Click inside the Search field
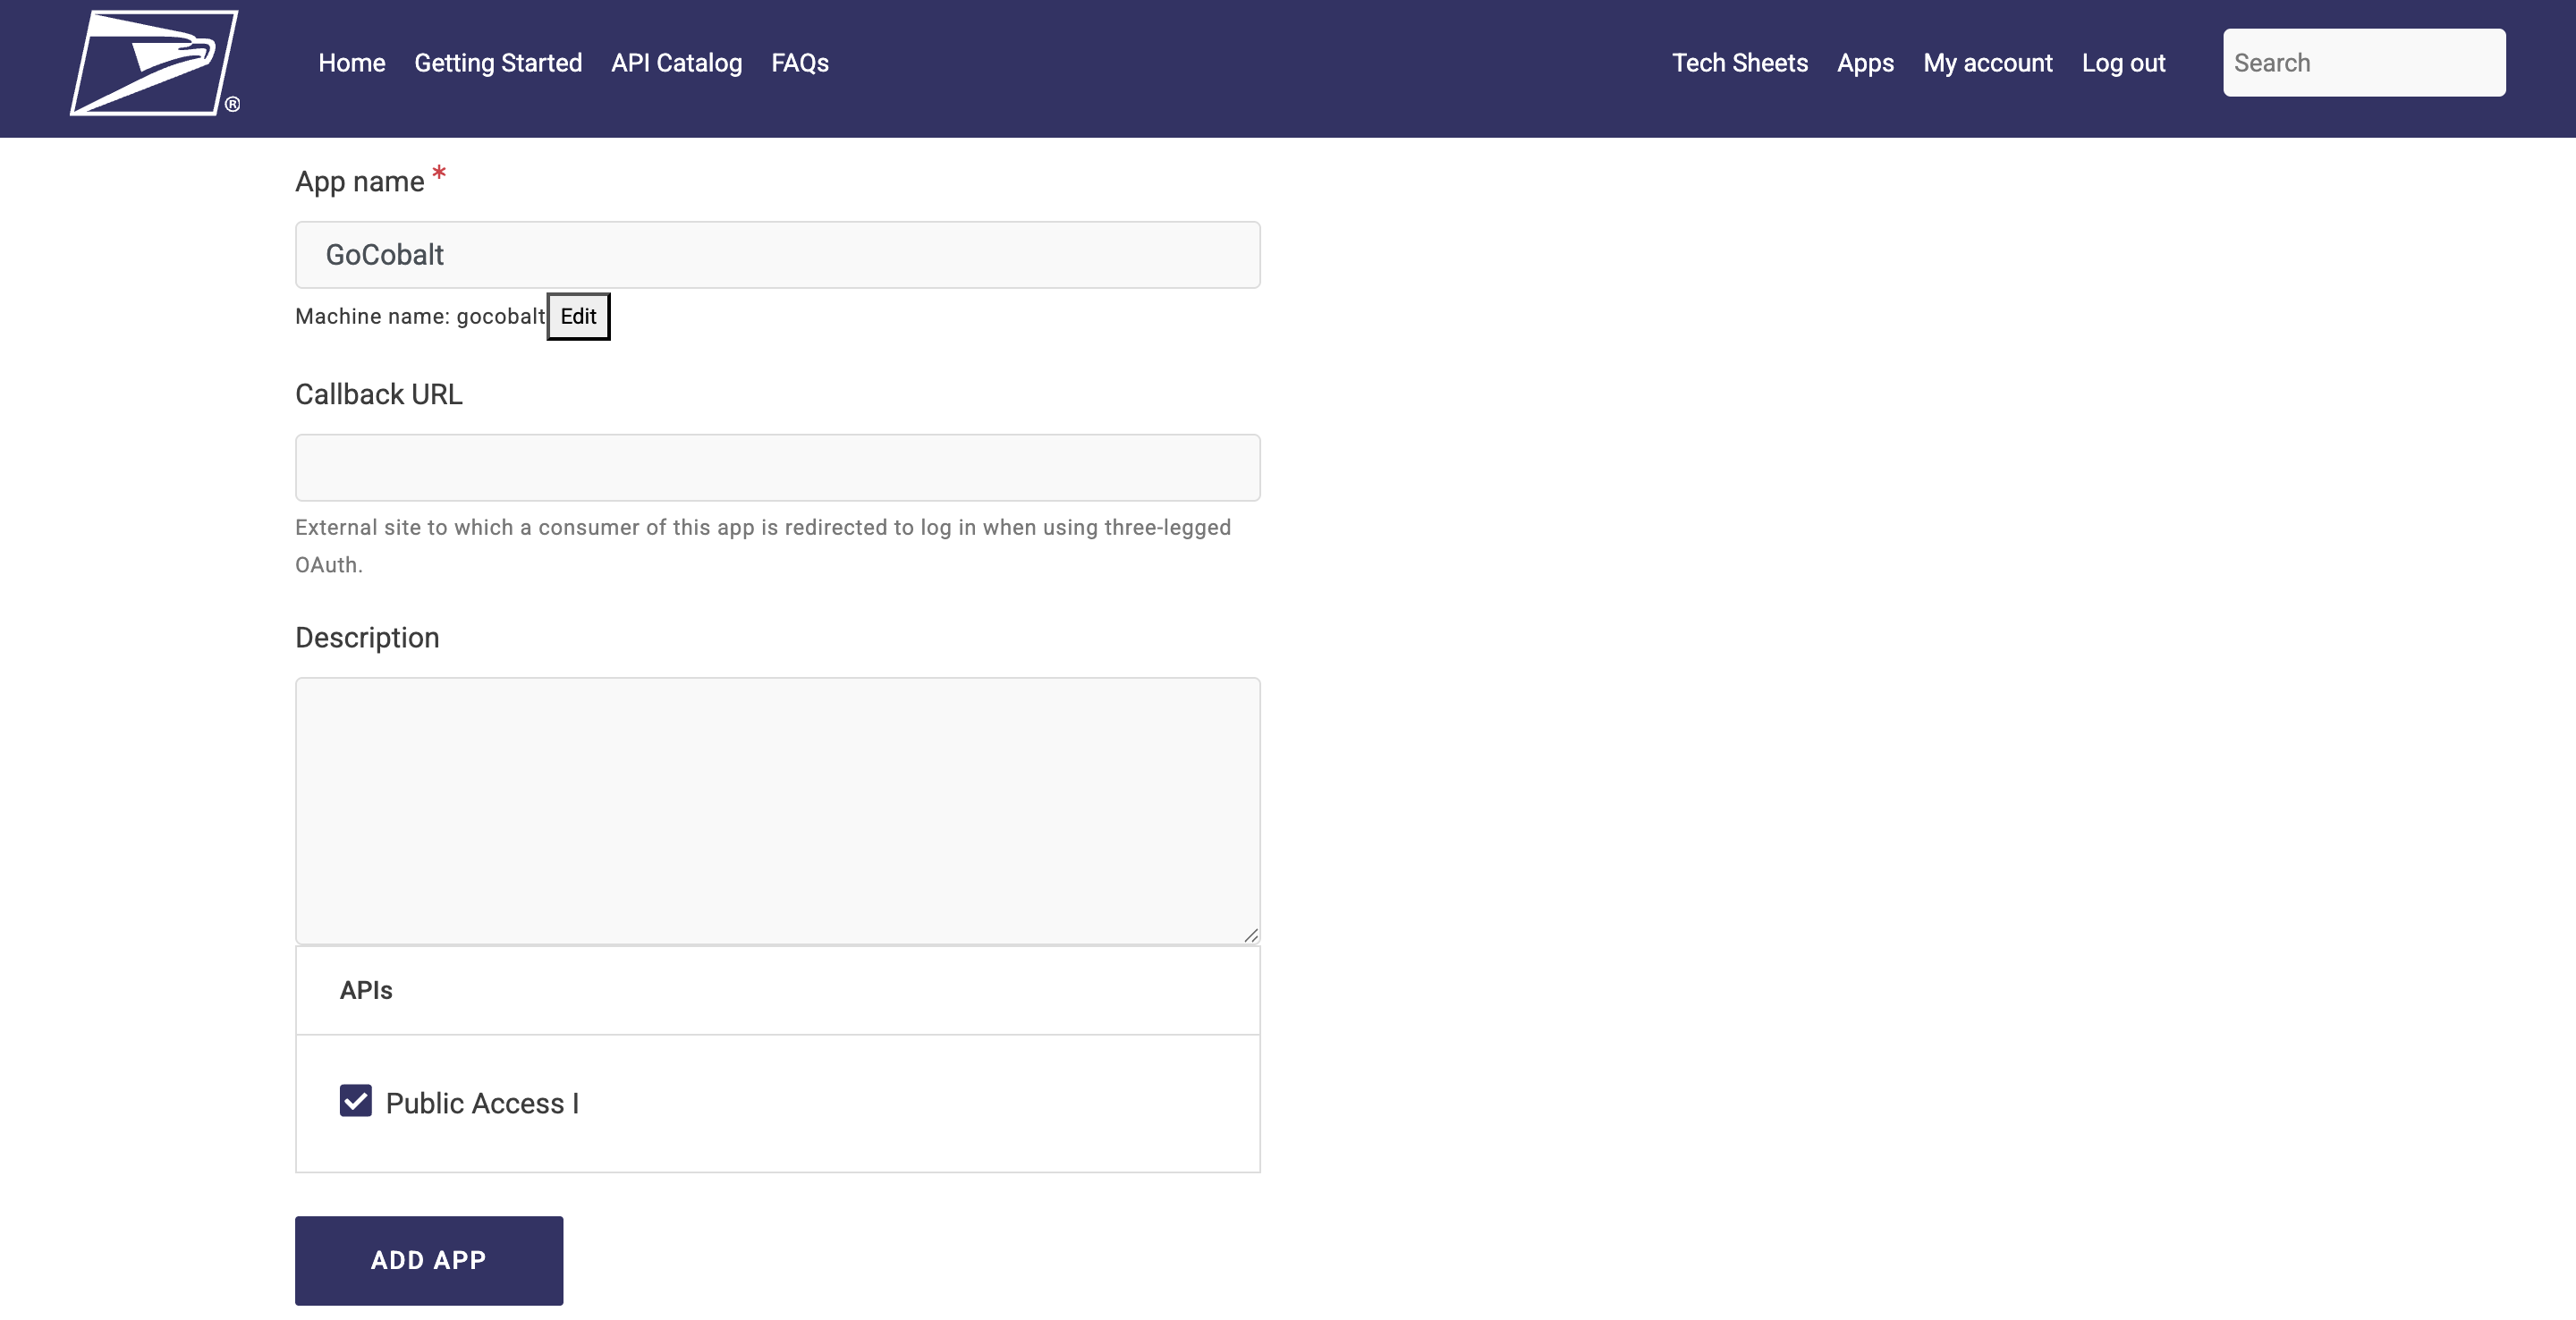2576x1320 pixels. (x=2363, y=62)
